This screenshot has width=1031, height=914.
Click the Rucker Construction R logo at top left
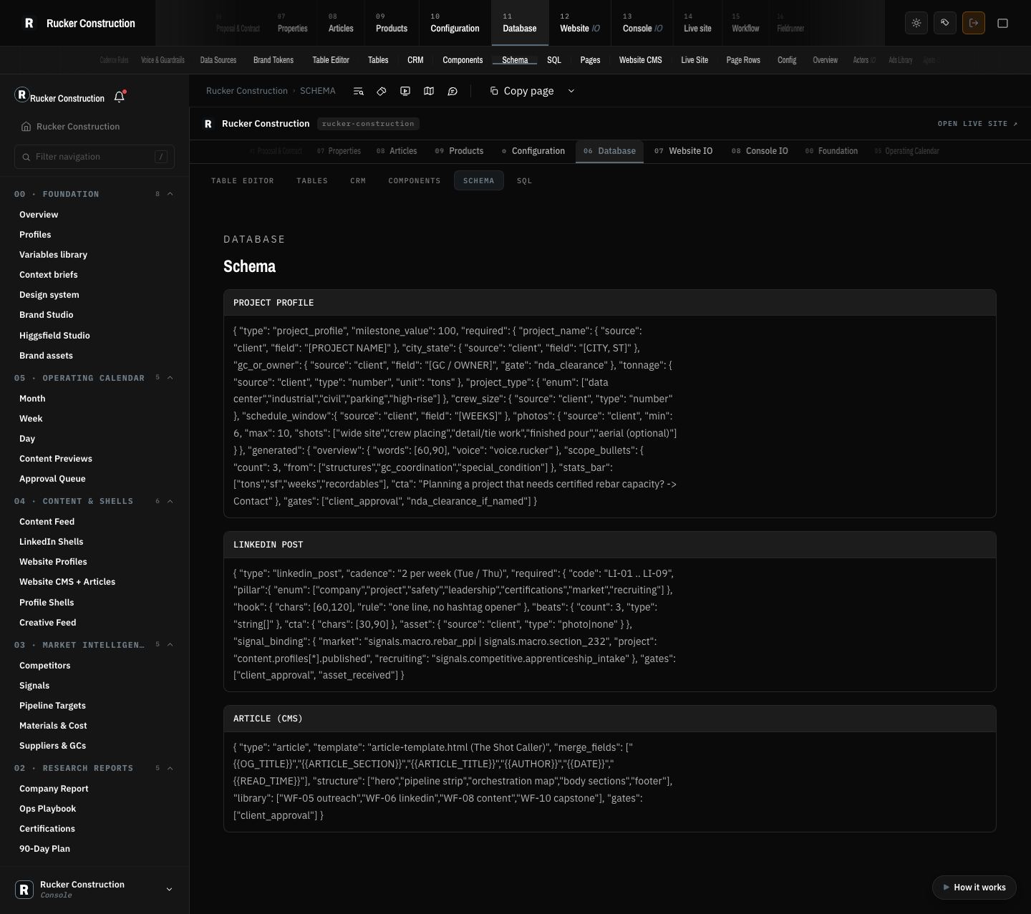tap(29, 23)
